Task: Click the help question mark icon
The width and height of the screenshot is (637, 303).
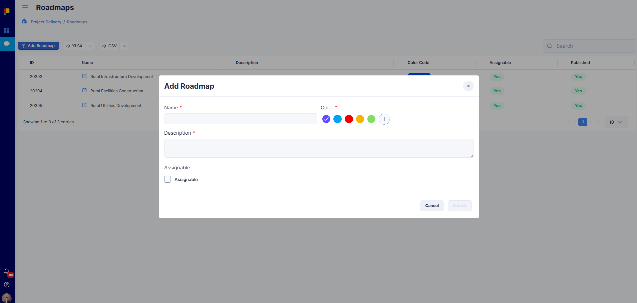Action: pos(6,285)
